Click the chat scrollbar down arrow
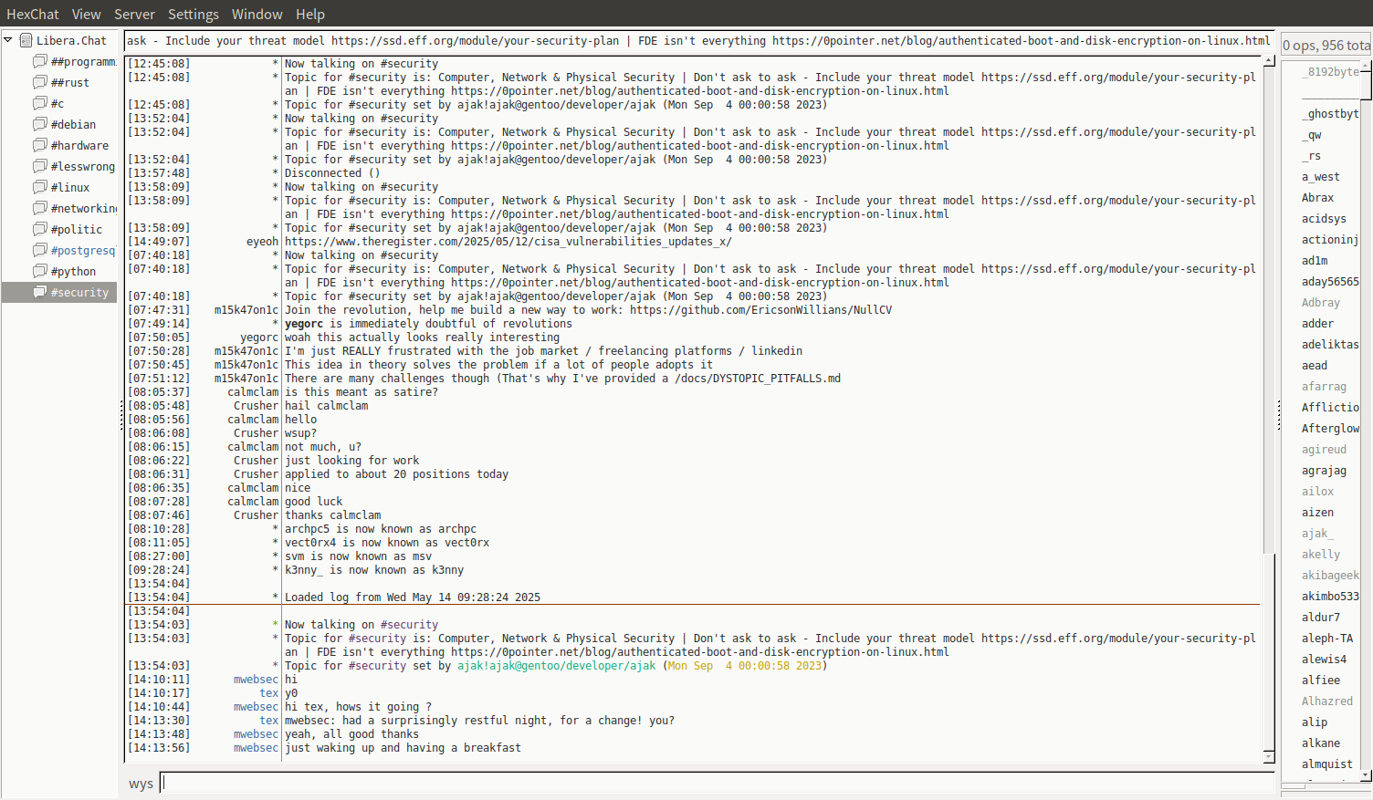The image size is (1373, 800). 1269,757
